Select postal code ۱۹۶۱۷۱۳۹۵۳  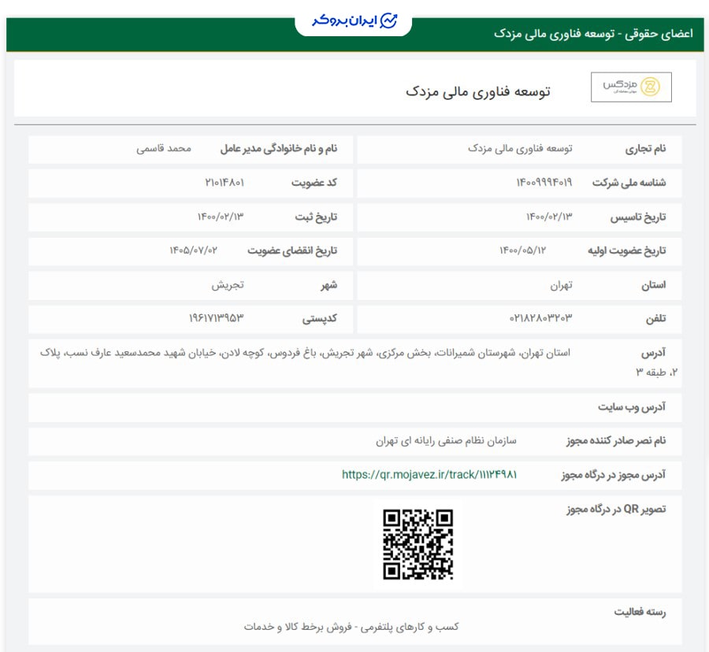click(x=216, y=318)
